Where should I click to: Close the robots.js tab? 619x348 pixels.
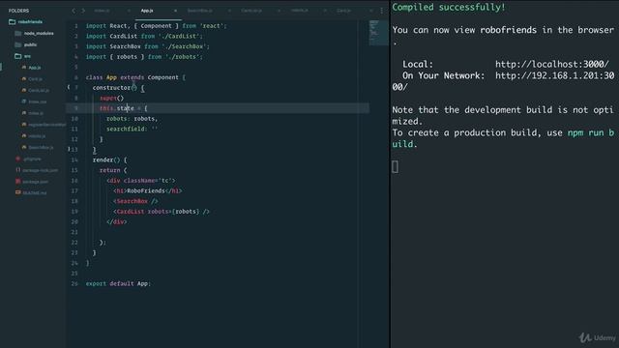click(325, 11)
